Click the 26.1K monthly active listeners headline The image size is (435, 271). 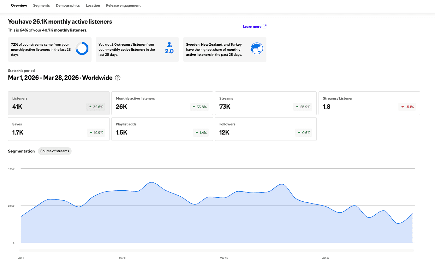pos(60,21)
